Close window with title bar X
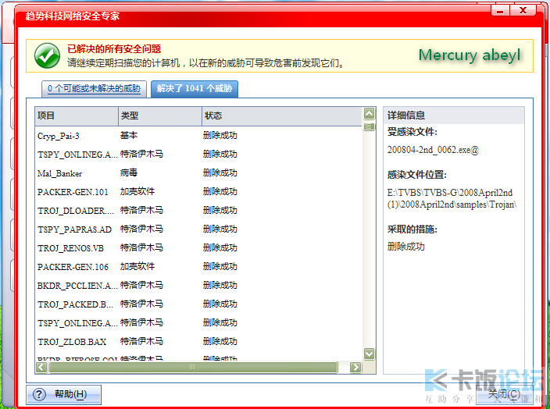 pos(523,10)
